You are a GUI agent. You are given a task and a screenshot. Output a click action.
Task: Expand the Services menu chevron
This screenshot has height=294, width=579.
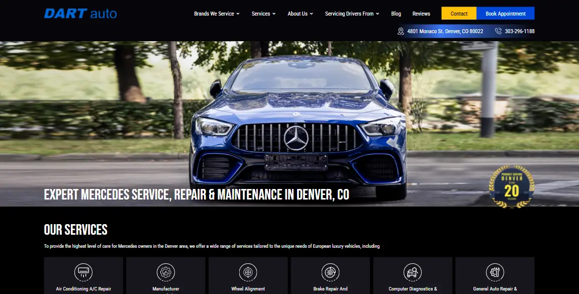tap(274, 14)
